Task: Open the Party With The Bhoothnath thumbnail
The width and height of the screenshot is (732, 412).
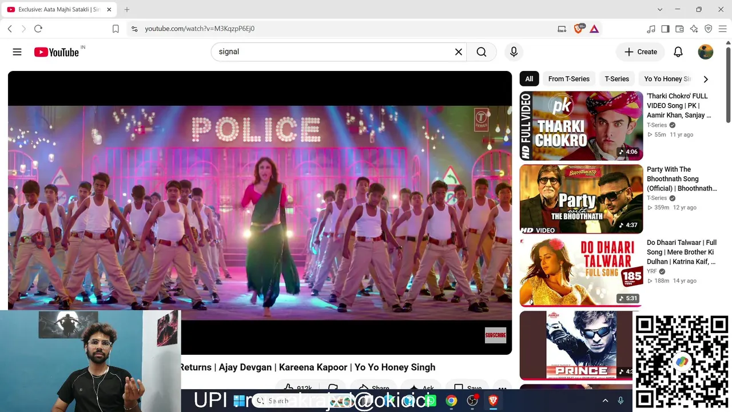Action: [581, 199]
